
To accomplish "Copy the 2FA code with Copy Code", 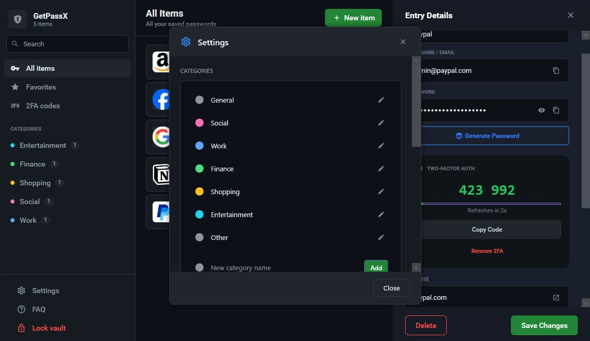I will tap(487, 229).
